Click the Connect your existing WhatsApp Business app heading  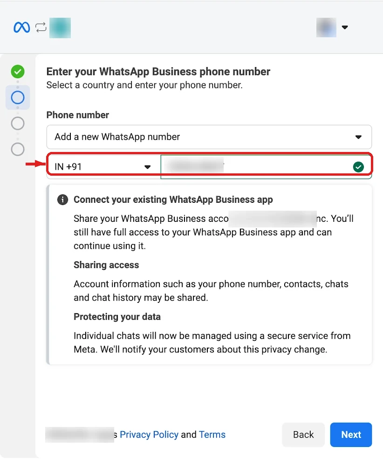click(173, 199)
